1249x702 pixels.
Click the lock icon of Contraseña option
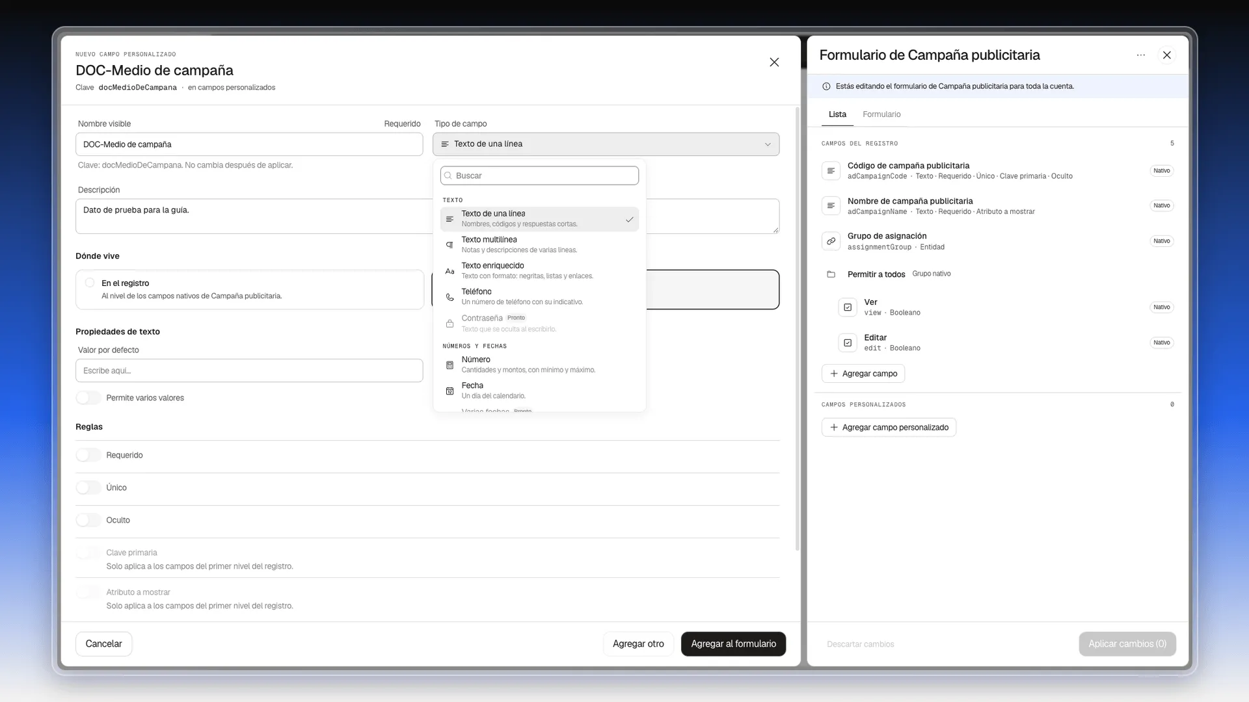tap(450, 324)
